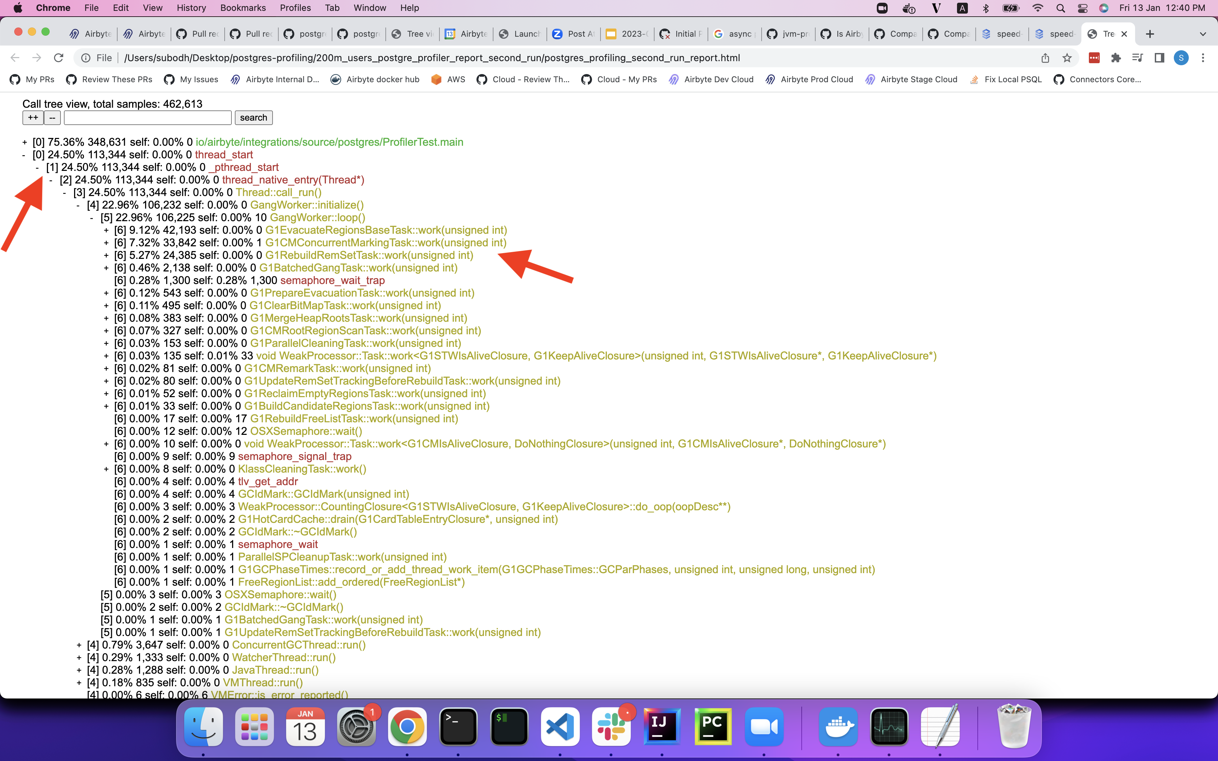Launch PyCharm from the Dock
The width and height of the screenshot is (1218, 761).
(713, 727)
